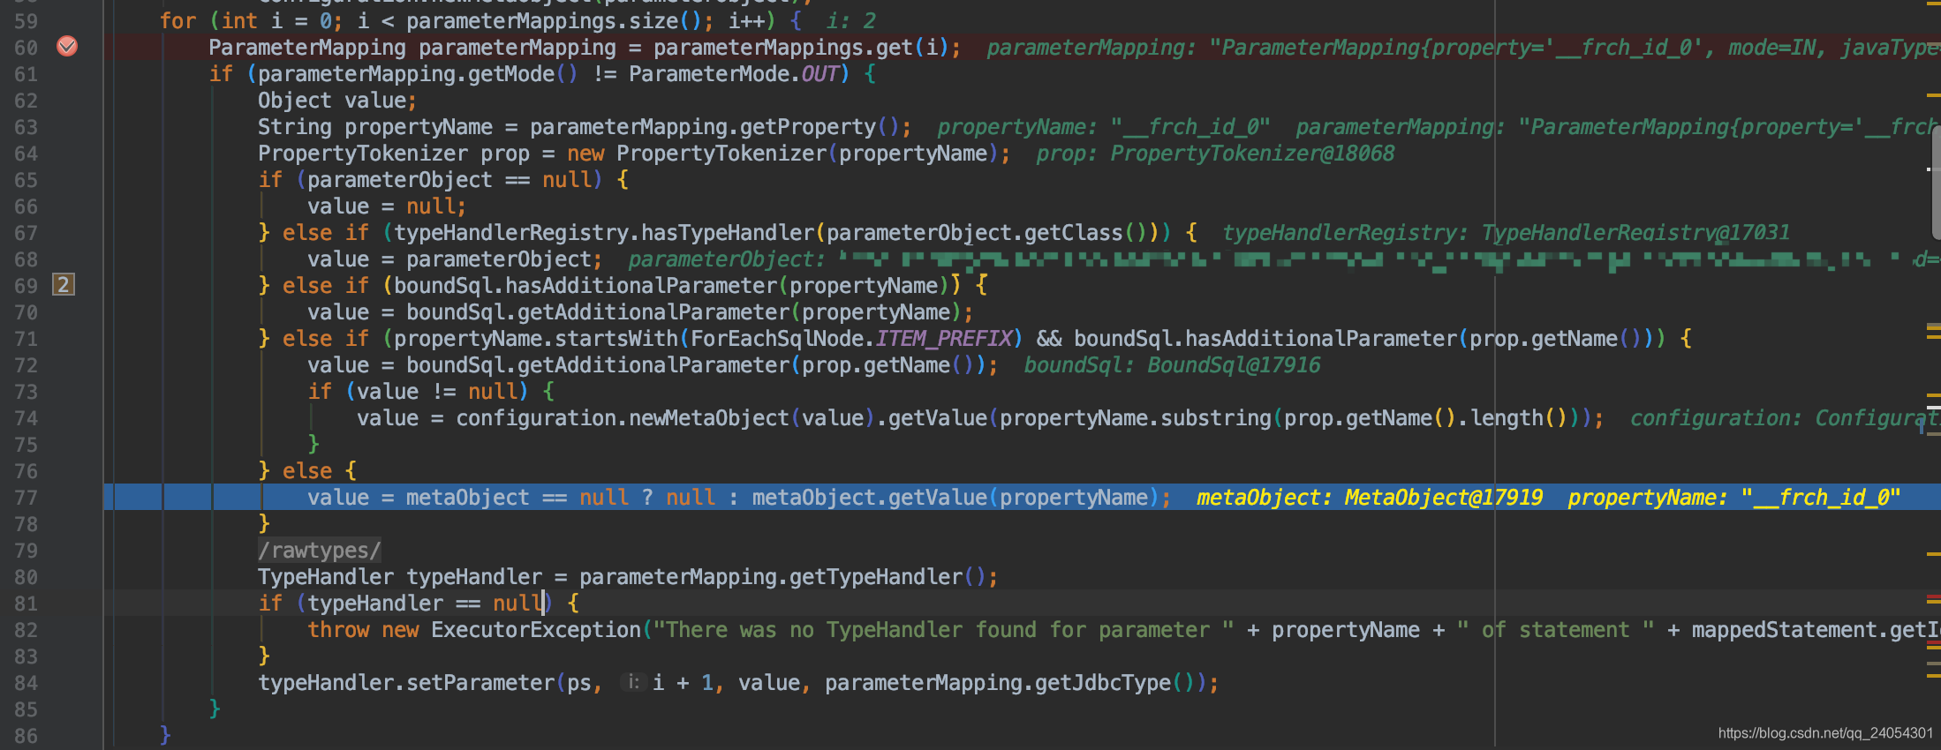
Task: Click the /rawtypes/ folded annotation
Action: [320, 551]
